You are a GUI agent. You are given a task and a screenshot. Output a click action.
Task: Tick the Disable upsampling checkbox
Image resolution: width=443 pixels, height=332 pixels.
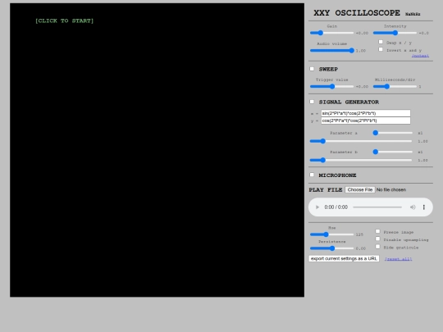pos(377,239)
